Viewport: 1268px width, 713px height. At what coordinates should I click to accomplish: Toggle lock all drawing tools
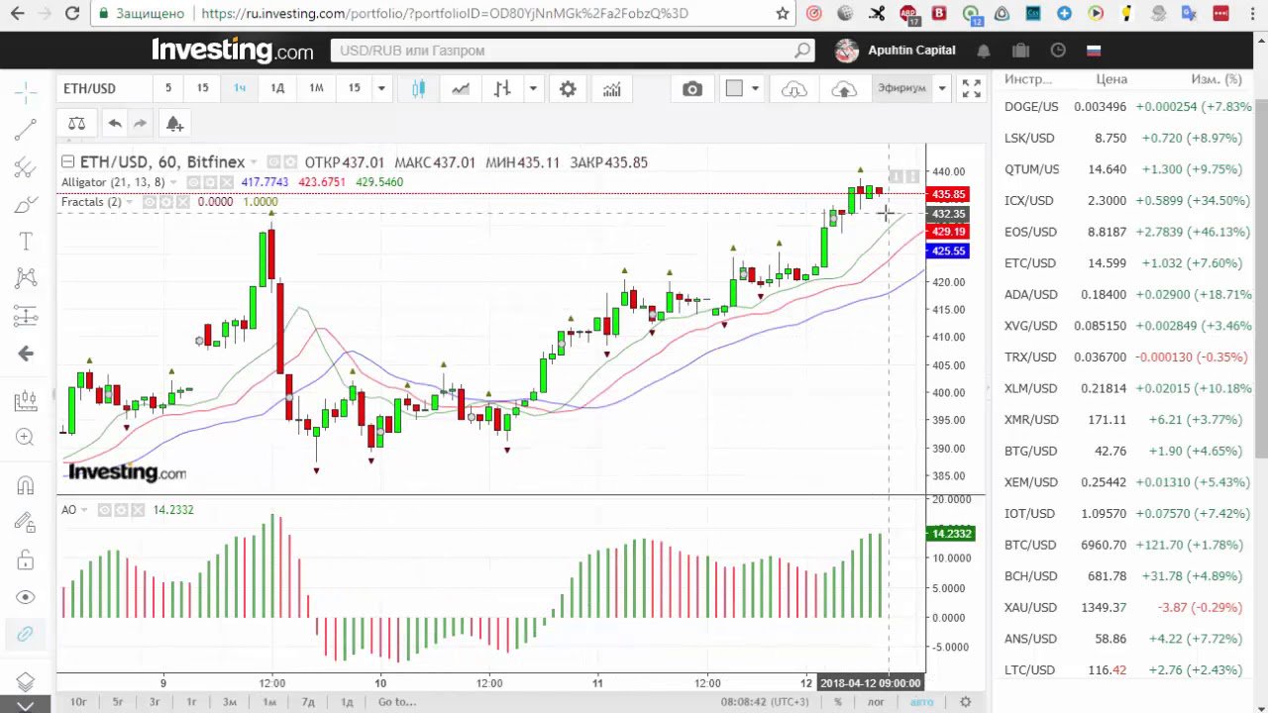coord(26,560)
